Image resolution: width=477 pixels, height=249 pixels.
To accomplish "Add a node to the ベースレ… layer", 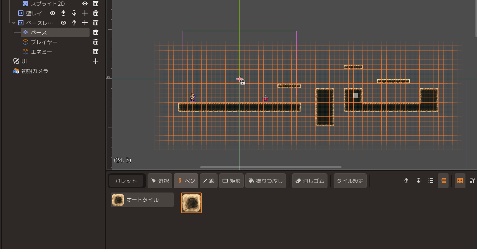I will click(x=85, y=23).
